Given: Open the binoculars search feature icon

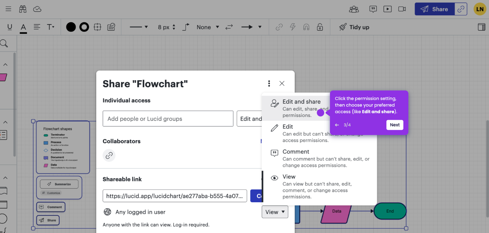Looking at the screenshot, I should tap(23, 9).
